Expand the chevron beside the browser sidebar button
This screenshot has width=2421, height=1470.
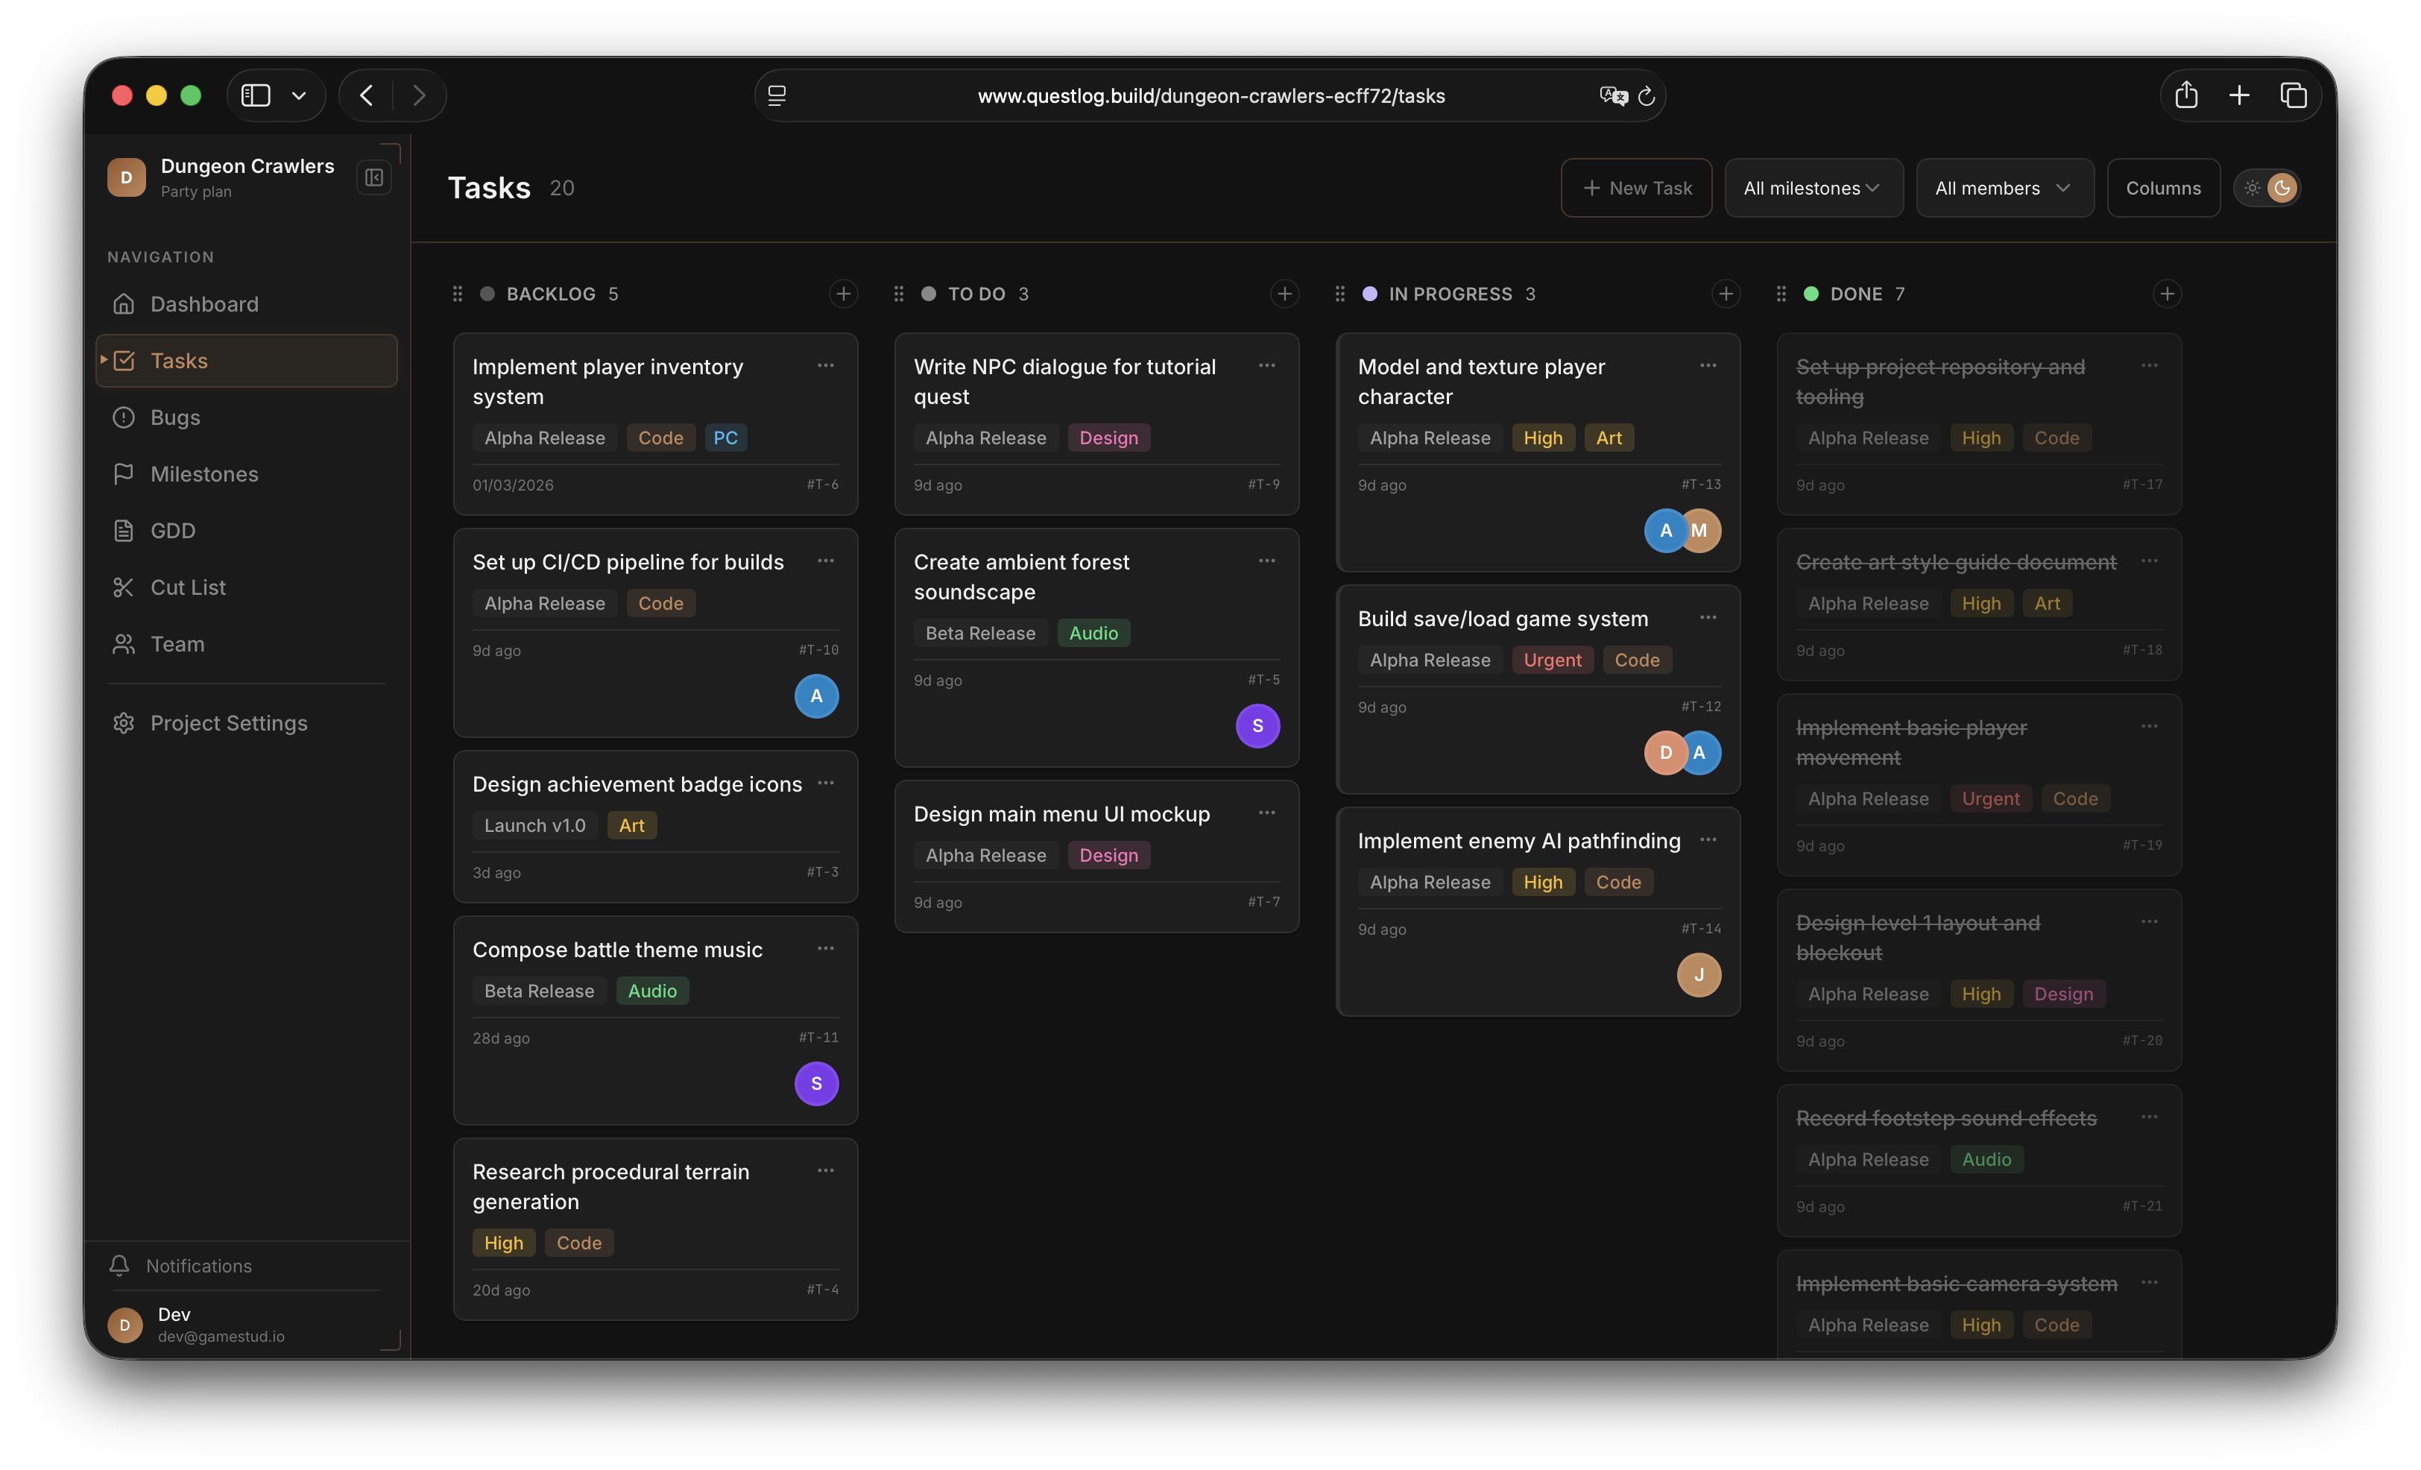[x=299, y=95]
